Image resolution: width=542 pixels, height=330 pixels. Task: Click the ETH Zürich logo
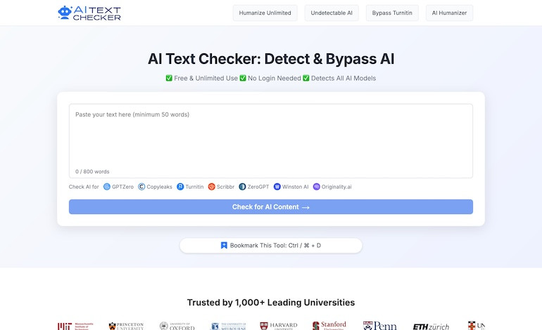(x=431, y=326)
